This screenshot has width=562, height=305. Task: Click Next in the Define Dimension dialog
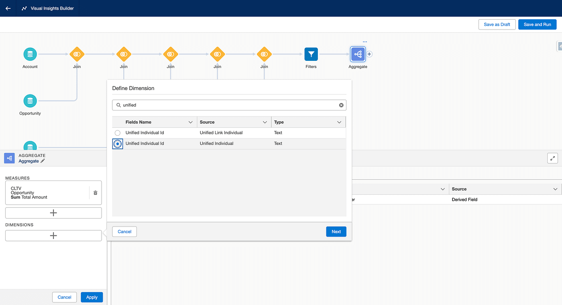pyautogui.click(x=336, y=231)
